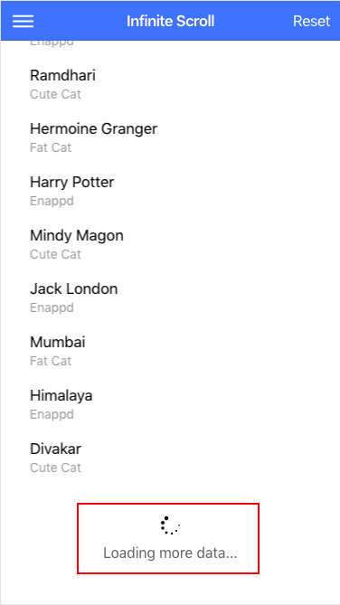Click the loading spinner icon
Image resolution: width=340 pixels, height=605 pixels.
pyautogui.click(x=170, y=525)
